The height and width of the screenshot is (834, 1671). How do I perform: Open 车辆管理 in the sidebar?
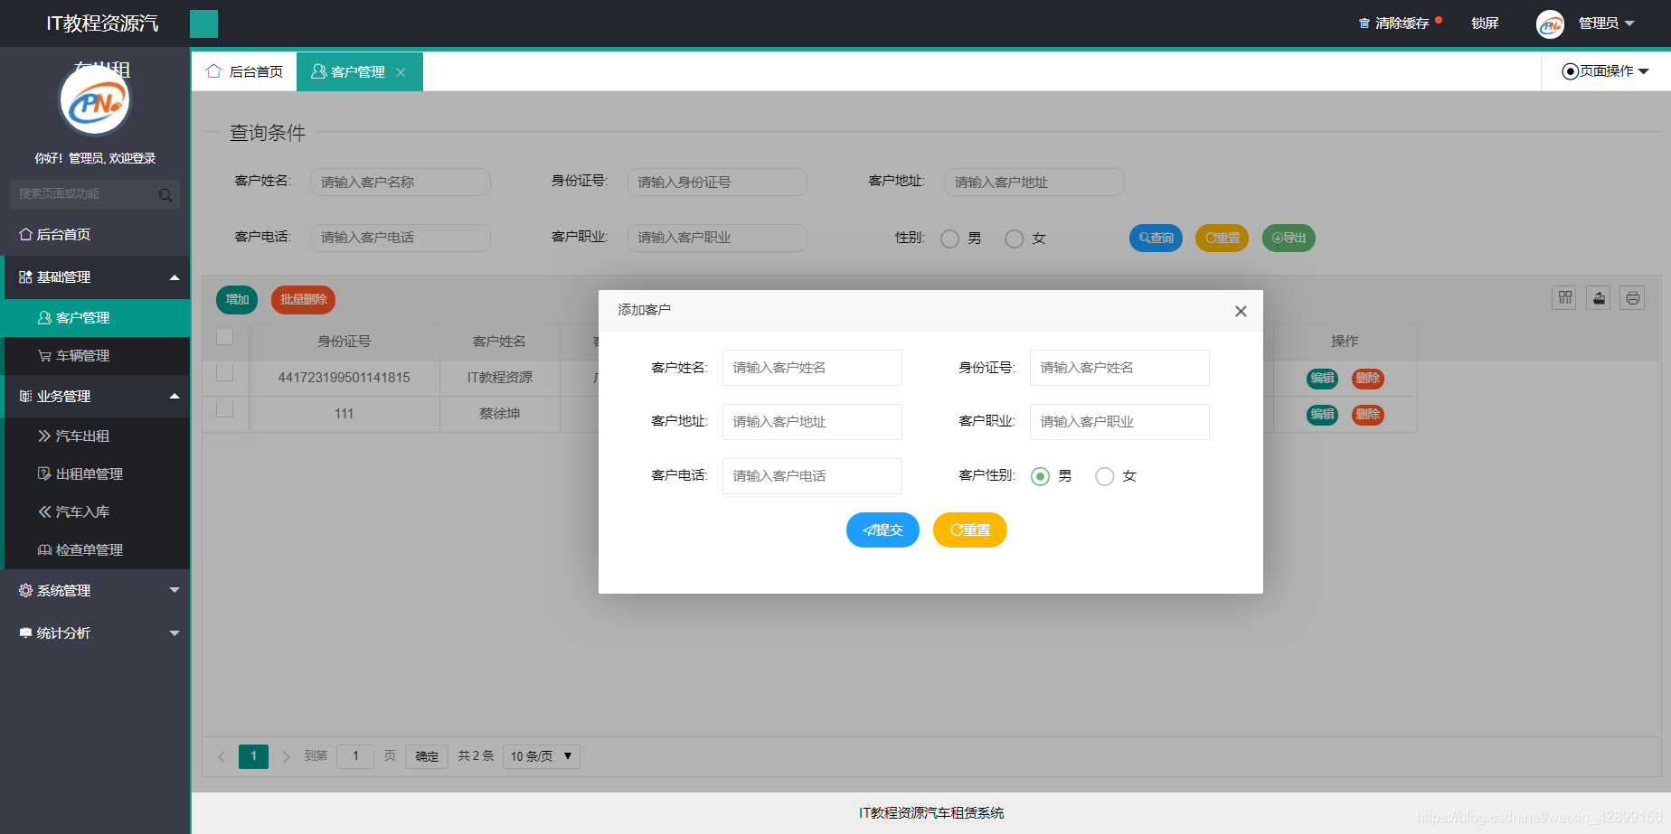95,355
